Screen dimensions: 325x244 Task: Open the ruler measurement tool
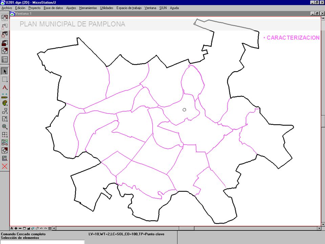tap(4, 96)
